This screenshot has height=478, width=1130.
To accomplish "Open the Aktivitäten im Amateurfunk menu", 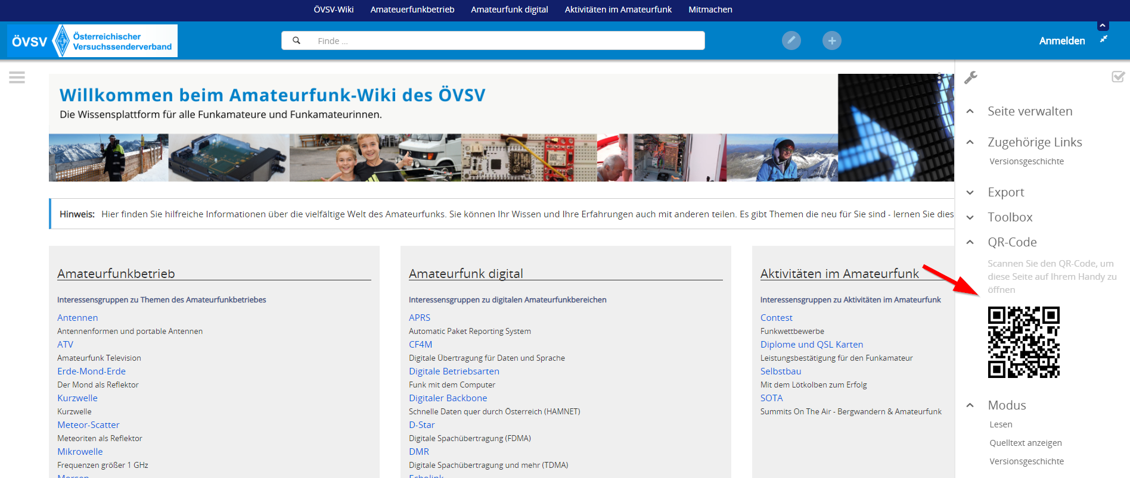I will pyautogui.click(x=618, y=10).
